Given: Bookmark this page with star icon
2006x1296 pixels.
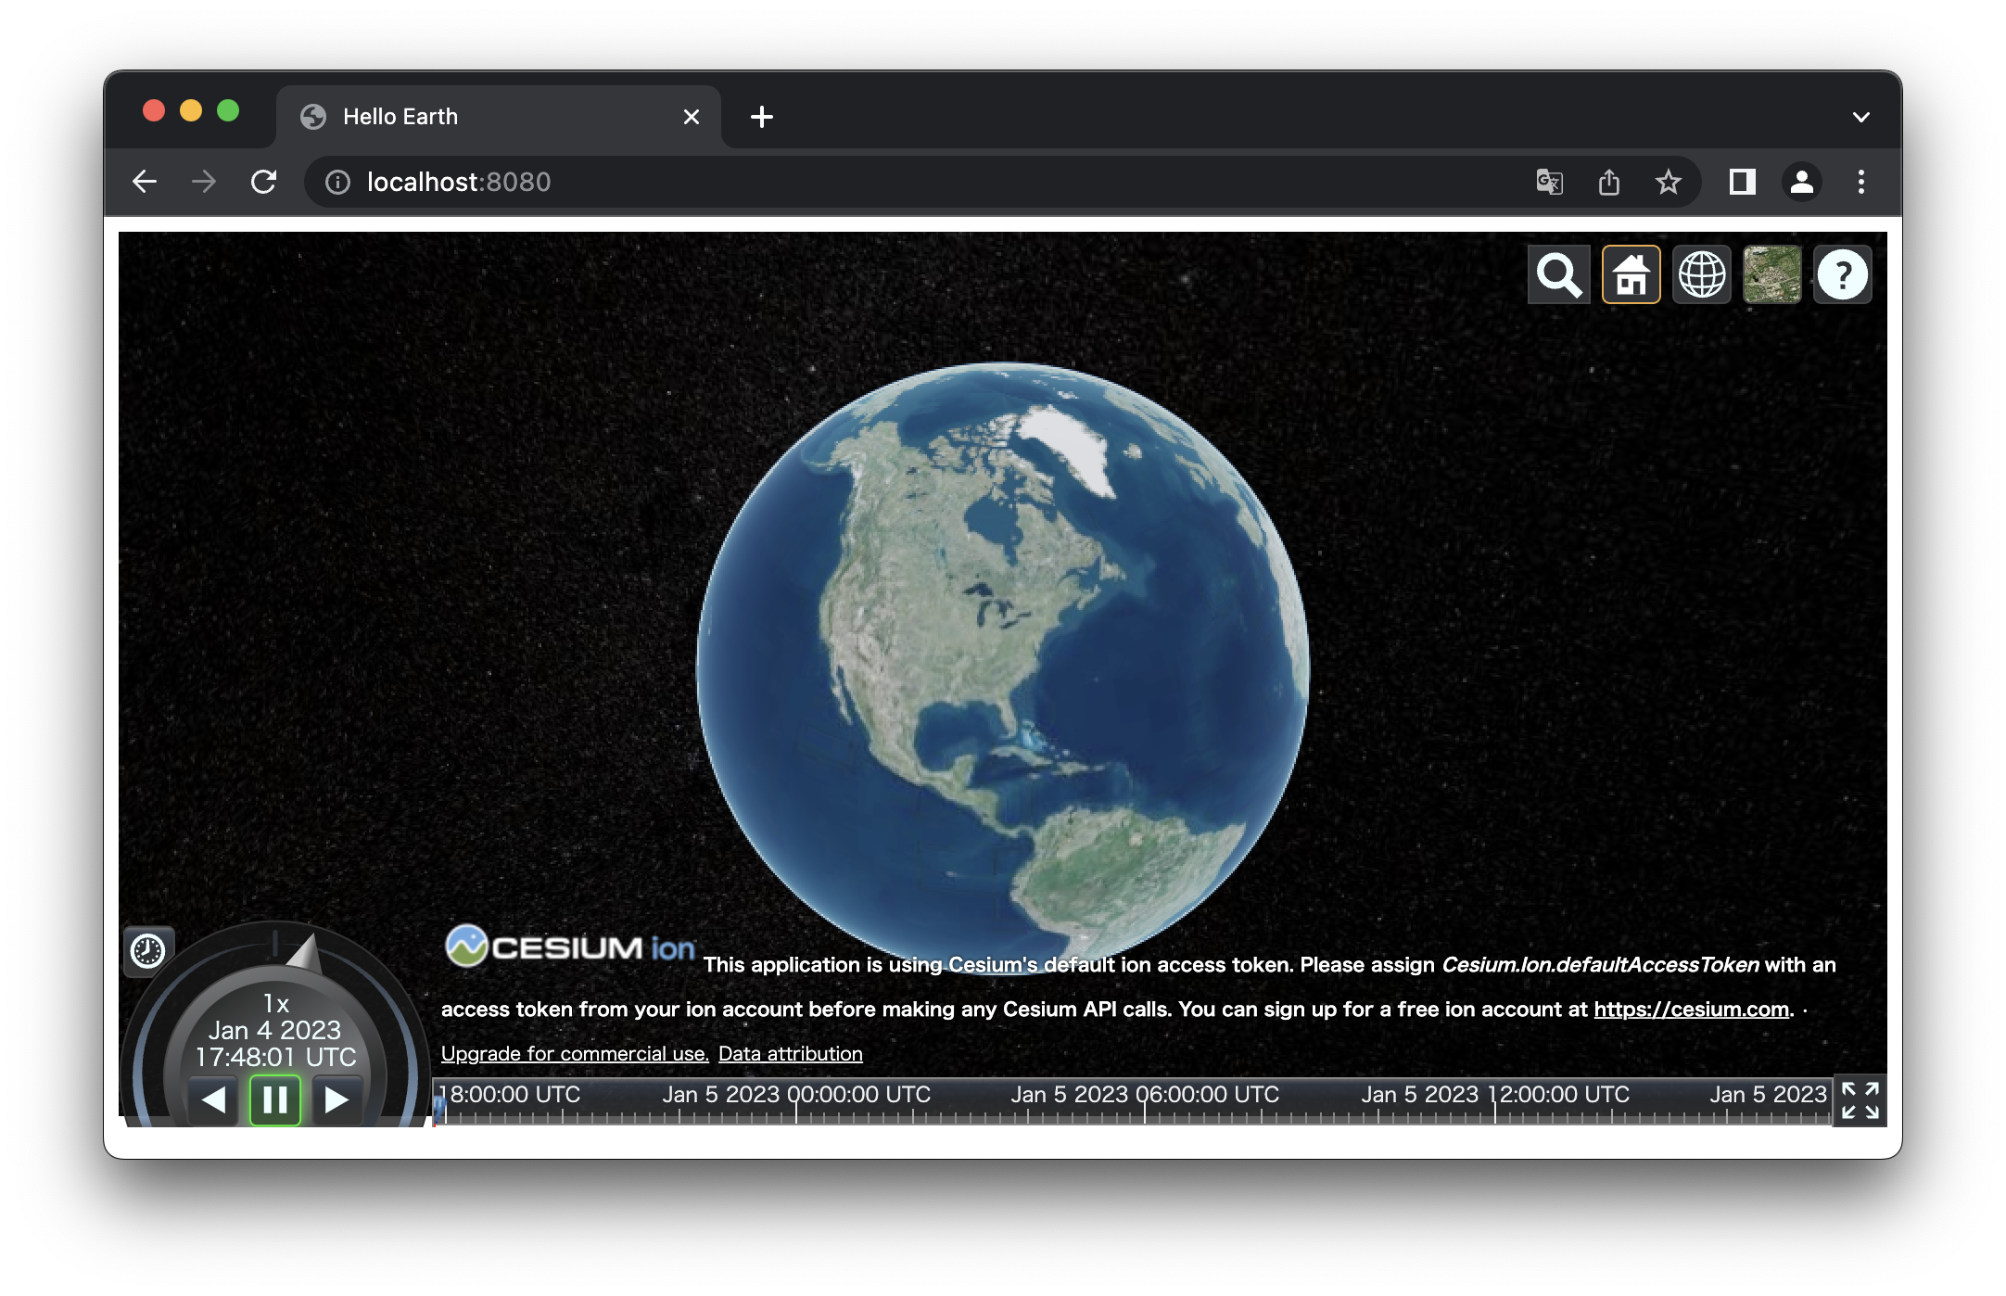Looking at the screenshot, I should click(x=1668, y=182).
